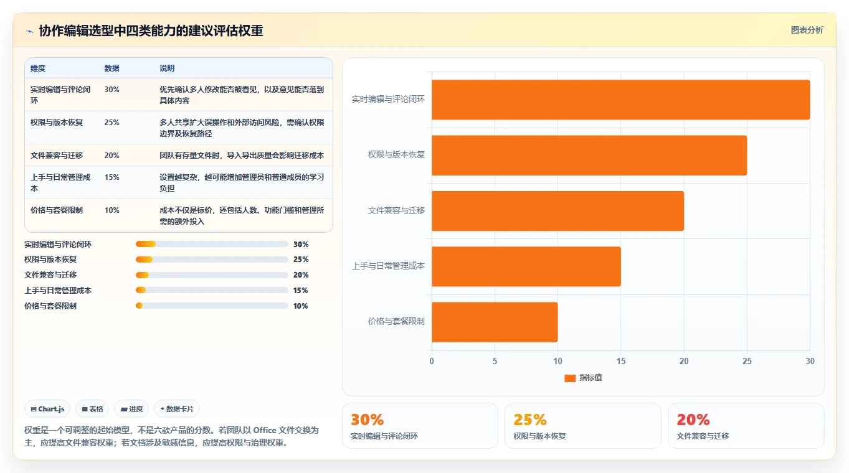Click the title 协作编辑选型中四类能力的建议评估权重
The height and width of the screenshot is (473, 849).
(x=151, y=31)
